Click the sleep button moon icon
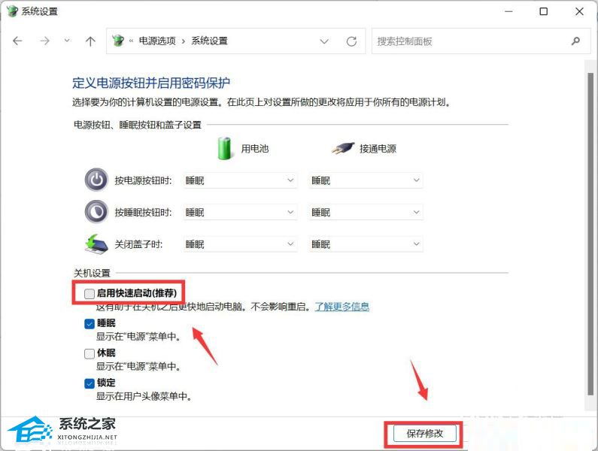This screenshot has width=598, height=451. (x=96, y=211)
